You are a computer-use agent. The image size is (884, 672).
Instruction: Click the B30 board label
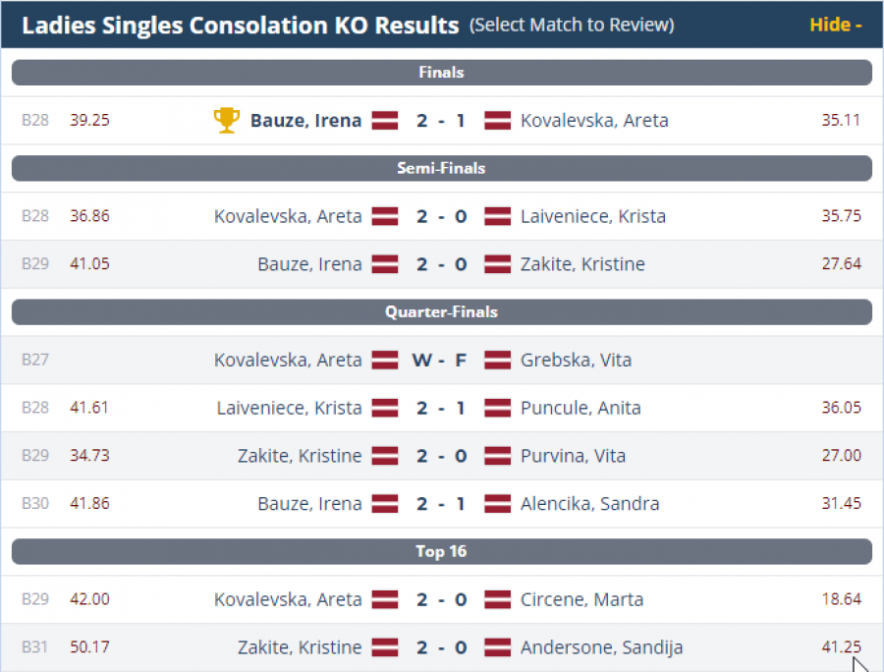click(35, 504)
